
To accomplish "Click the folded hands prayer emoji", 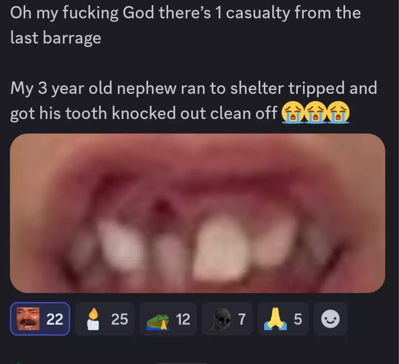I will pos(275,319).
